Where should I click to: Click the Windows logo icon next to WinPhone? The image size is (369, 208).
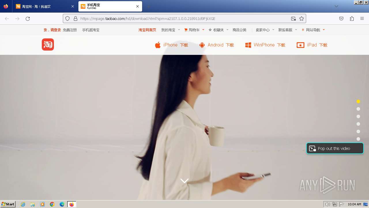248,45
